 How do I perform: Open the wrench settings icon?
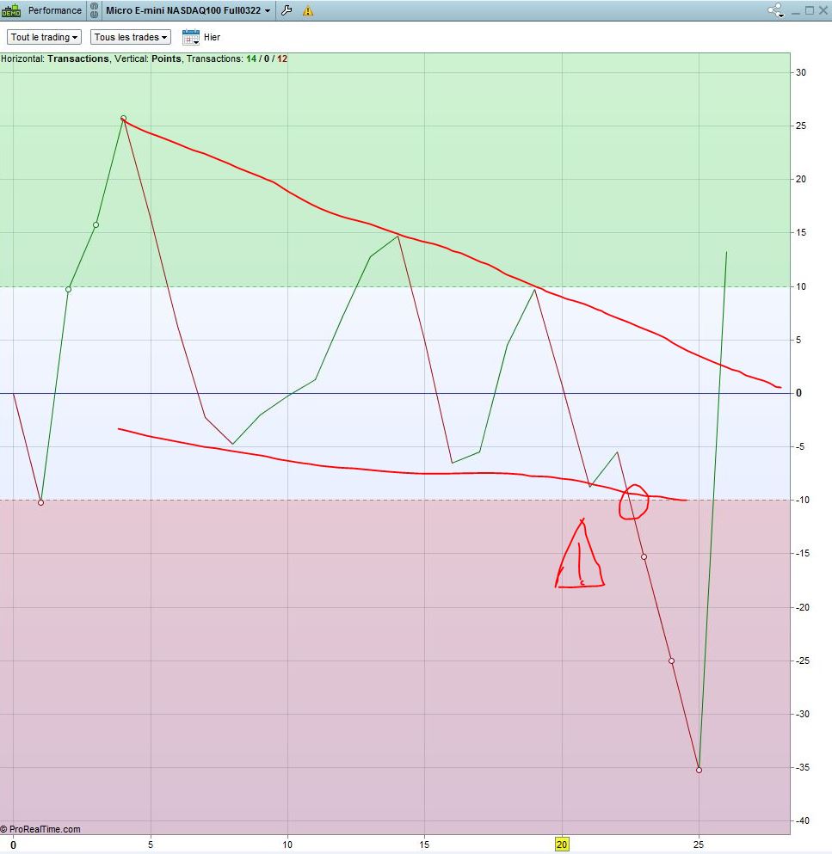point(287,9)
